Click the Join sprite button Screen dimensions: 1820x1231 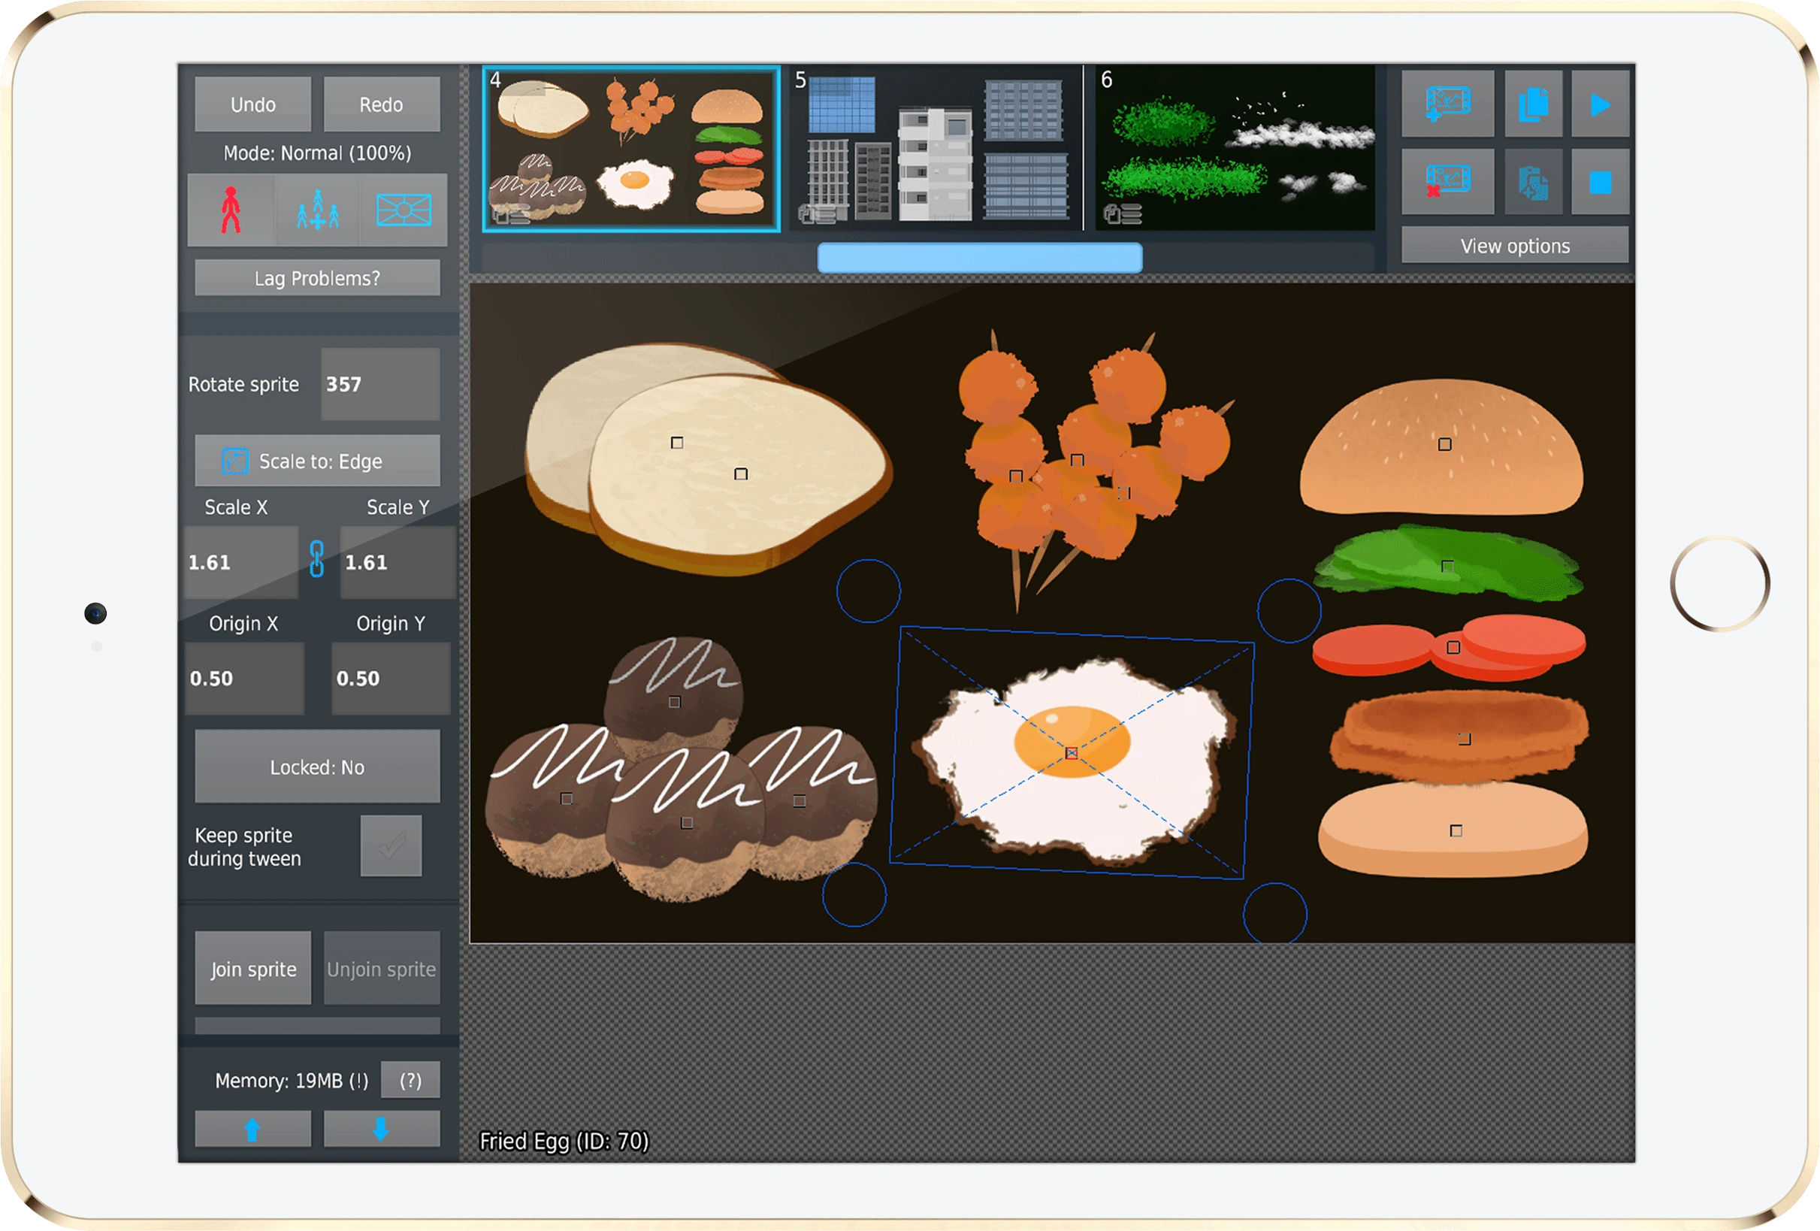[x=253, y=969]
